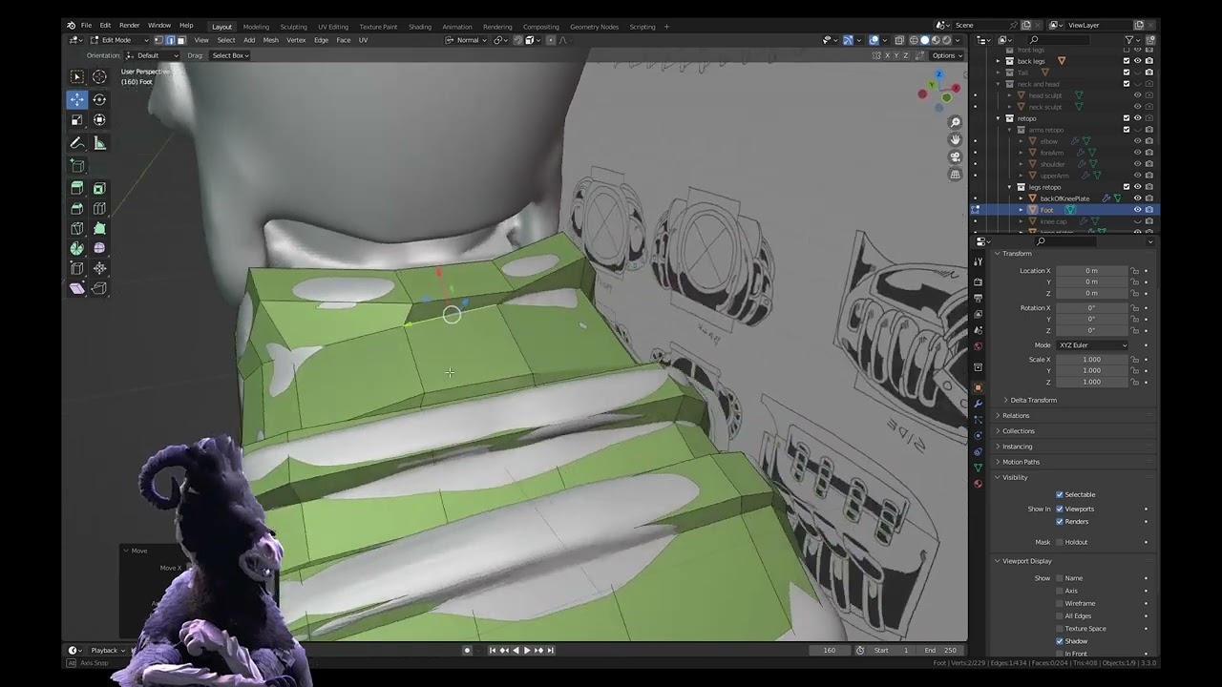
Task: Select the Poly Build tool
Action: tap(99, 229)
